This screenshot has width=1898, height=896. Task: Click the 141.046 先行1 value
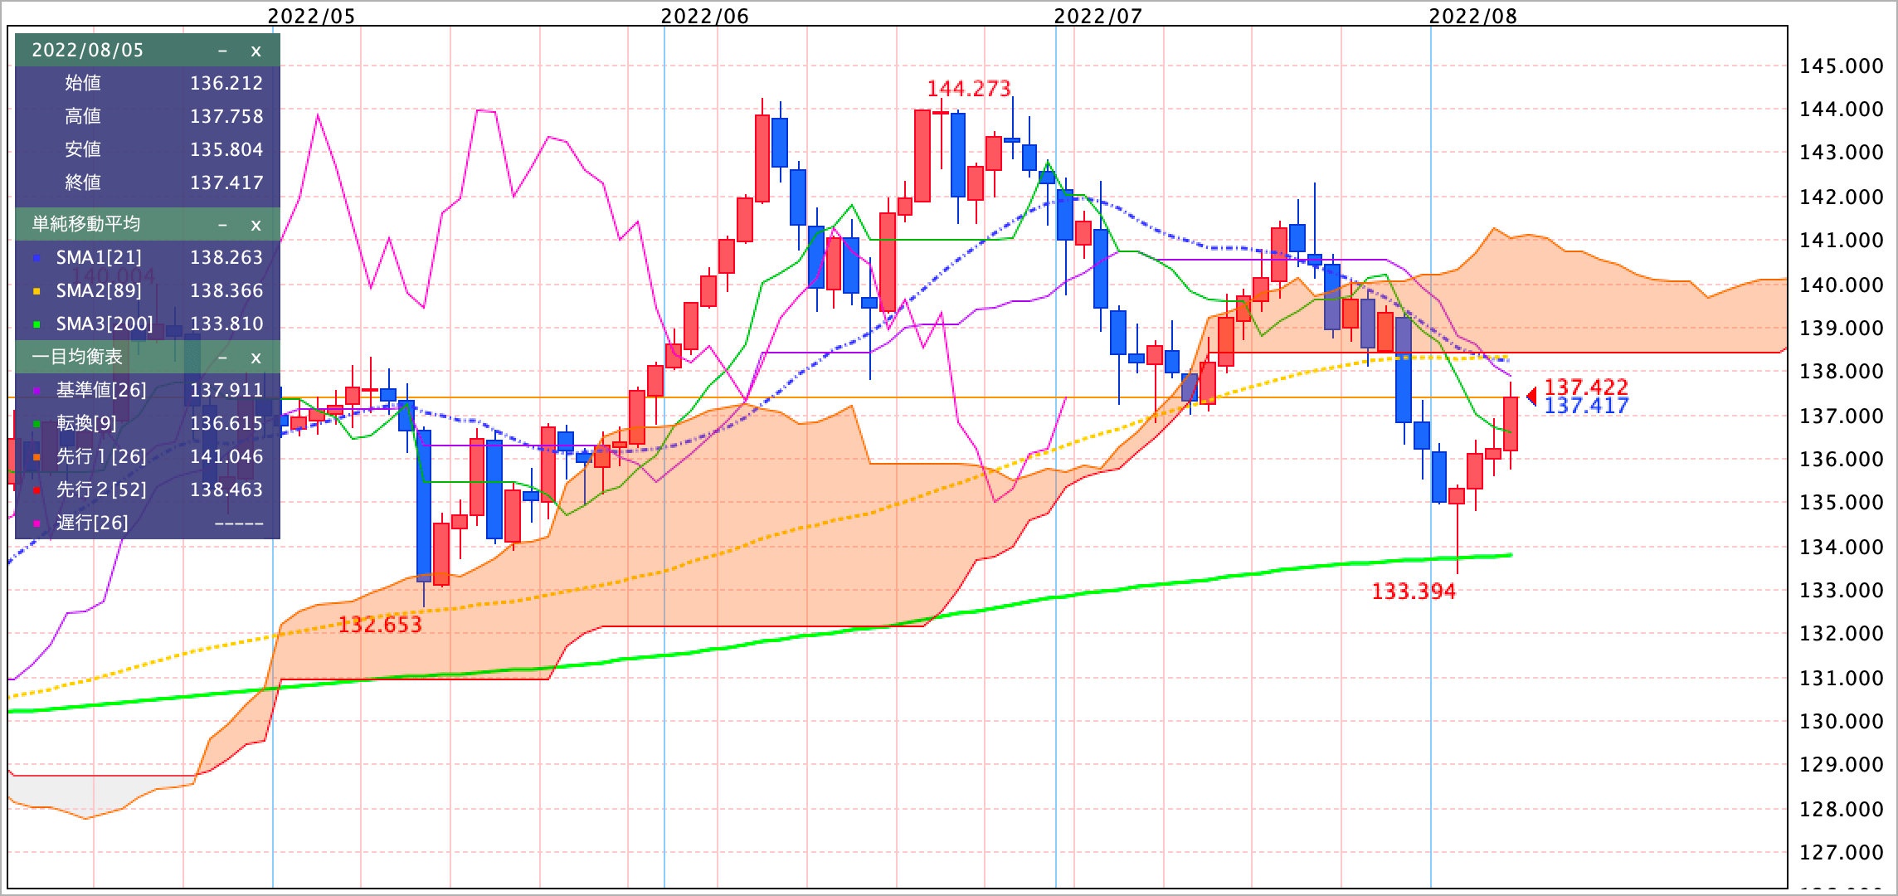click(226, 457)
